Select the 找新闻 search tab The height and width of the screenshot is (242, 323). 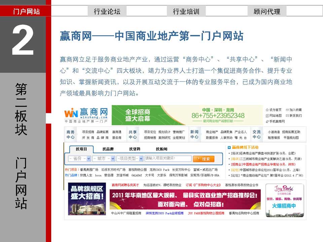point(161,149)
